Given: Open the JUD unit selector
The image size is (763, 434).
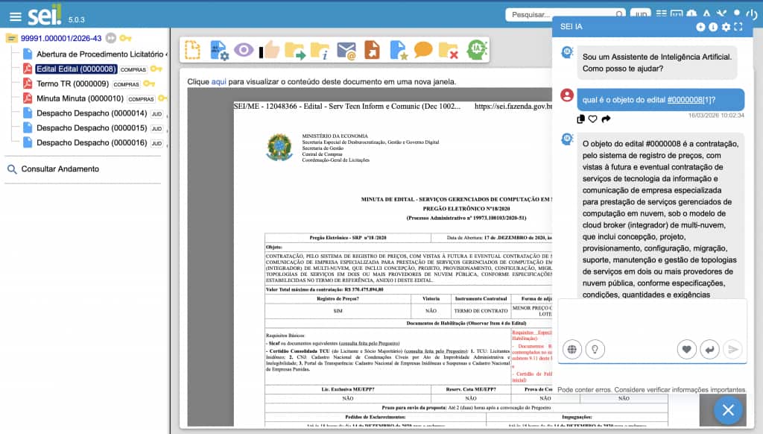Looking at the screenshot, I should [x=640, y=14].
